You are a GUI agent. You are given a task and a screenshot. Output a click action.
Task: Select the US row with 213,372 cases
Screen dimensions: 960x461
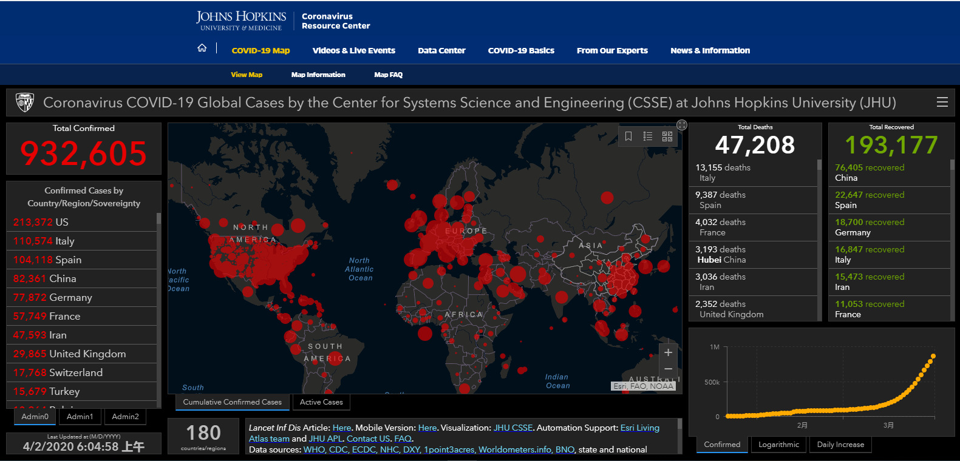click(x=81, y=222)
